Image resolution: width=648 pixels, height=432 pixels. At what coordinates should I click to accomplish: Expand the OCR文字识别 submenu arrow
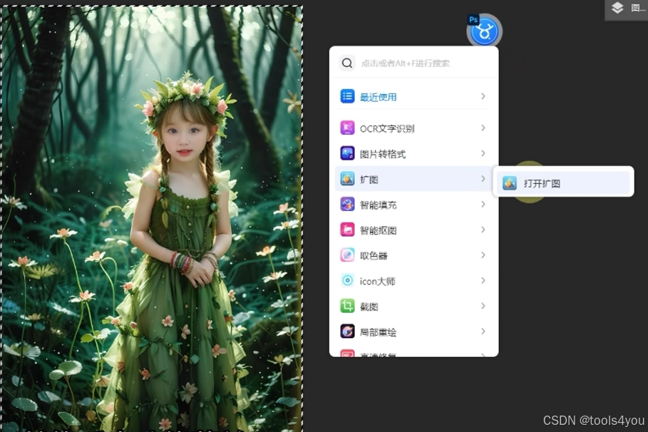point(483,128)
